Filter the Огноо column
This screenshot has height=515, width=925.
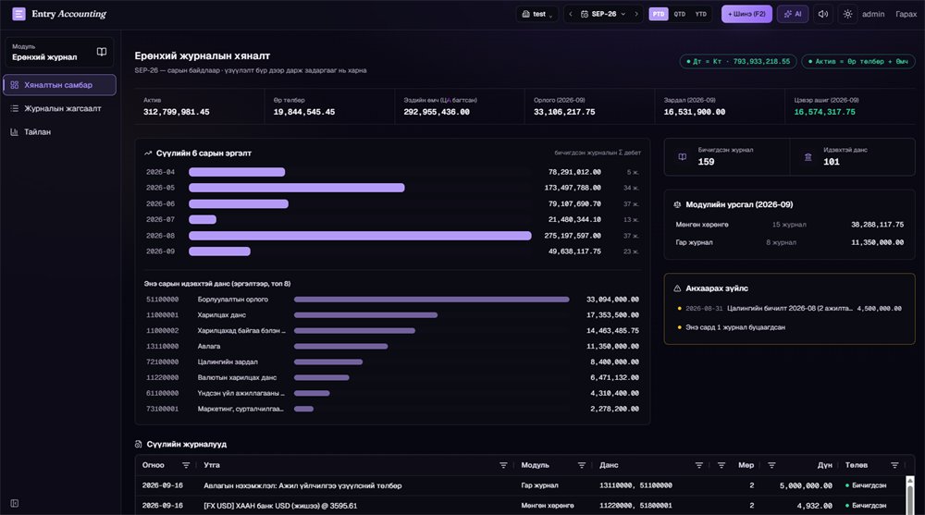186,465
